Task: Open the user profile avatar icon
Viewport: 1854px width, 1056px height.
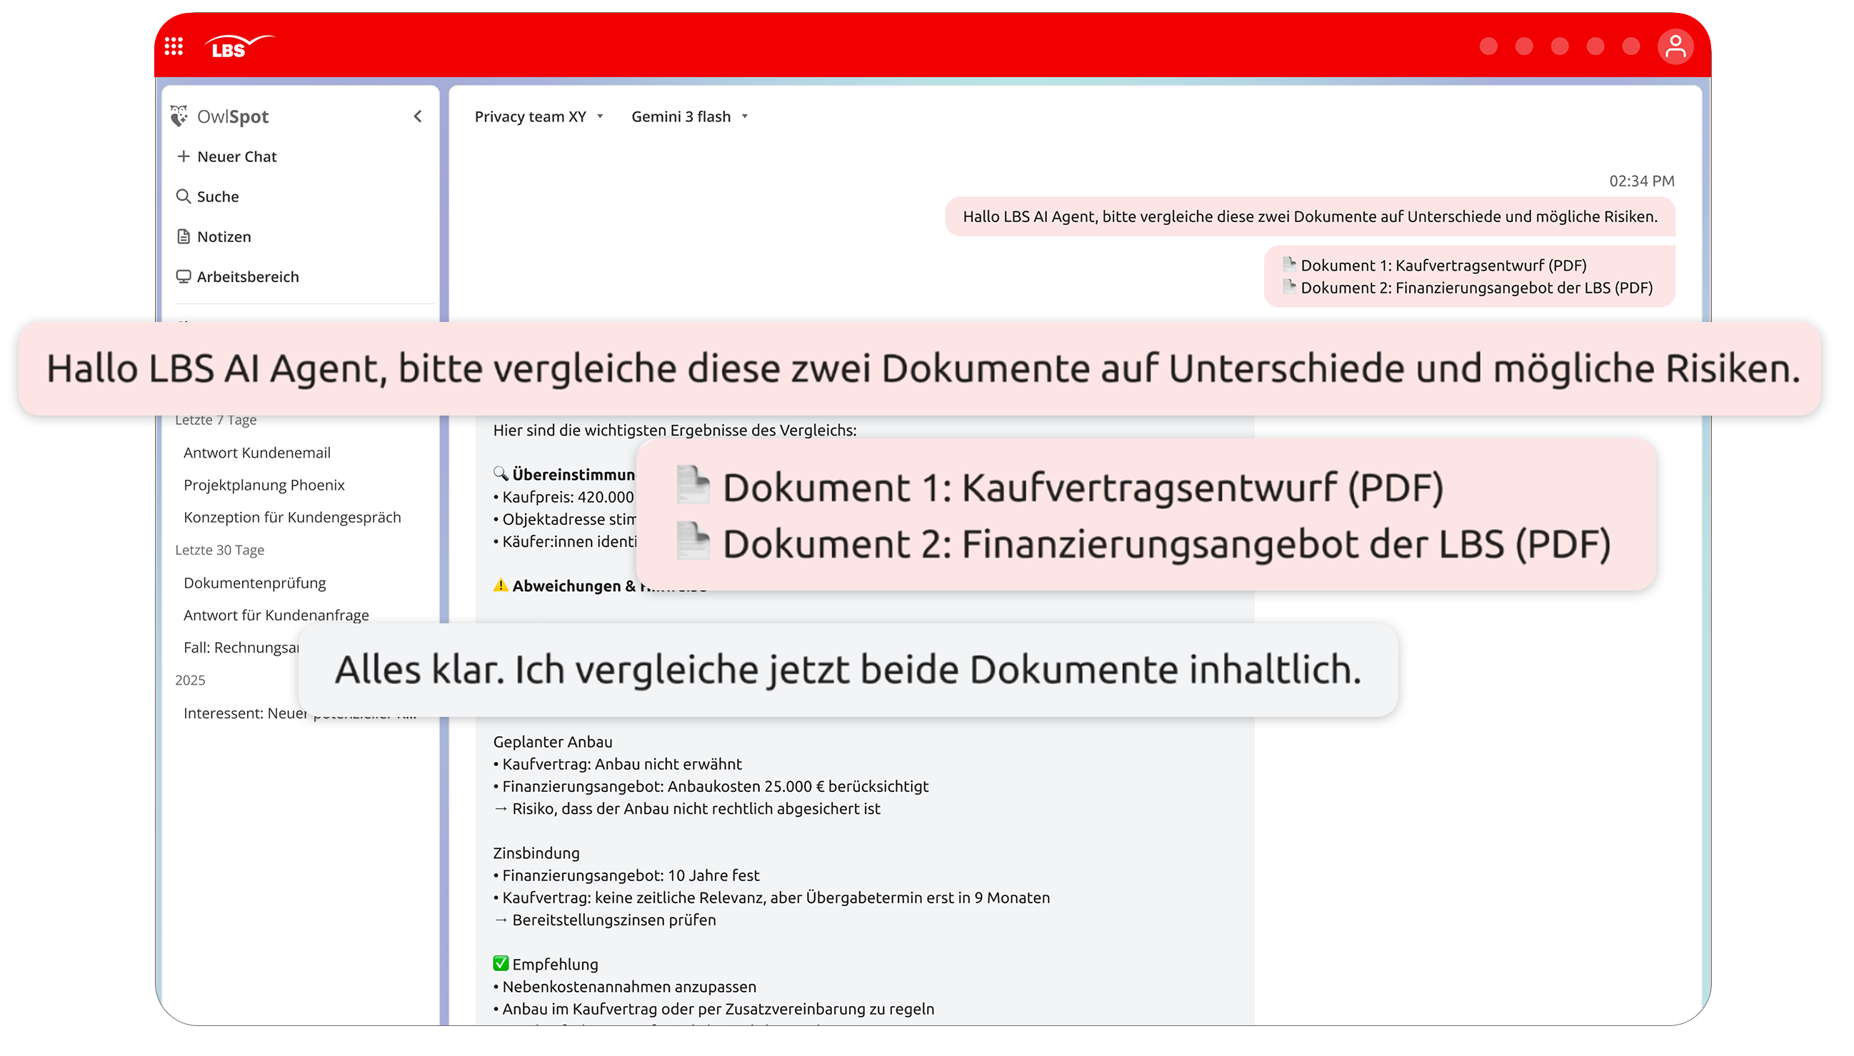Action: 1675,46
